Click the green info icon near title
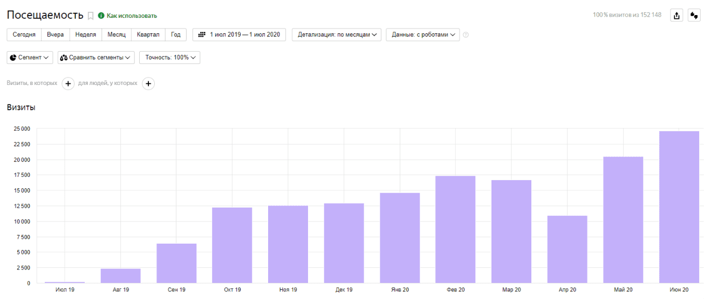Image resolution: width=704 pixels, height=299 pixels. (101, 16)
